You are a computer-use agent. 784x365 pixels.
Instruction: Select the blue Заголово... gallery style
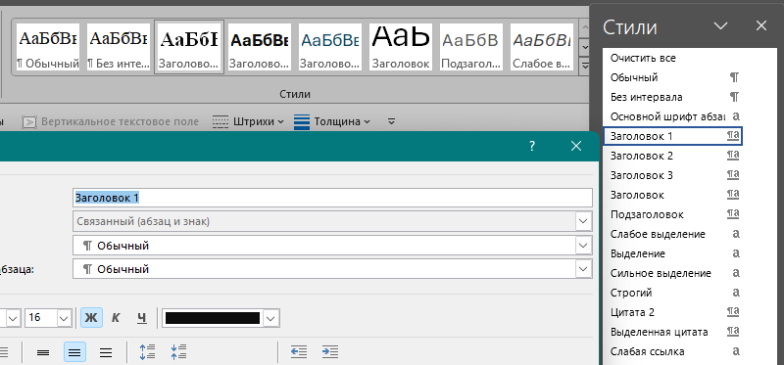click(330, 47)
